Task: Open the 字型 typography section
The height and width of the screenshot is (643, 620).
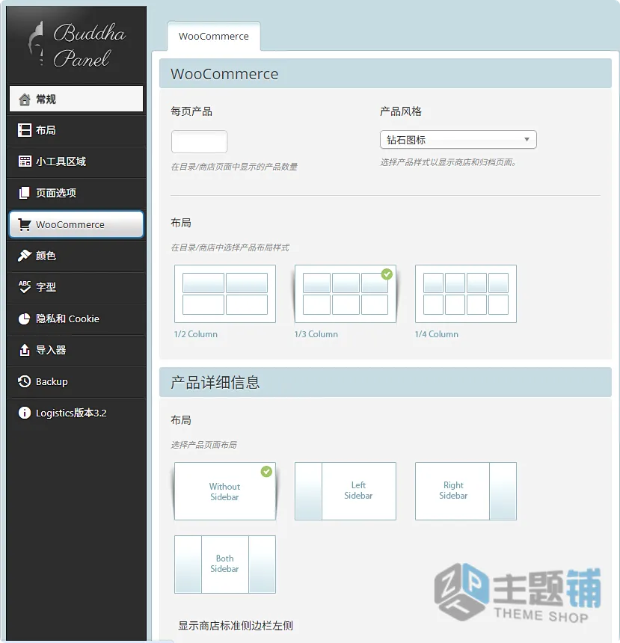Action: (x=76, y=287)
